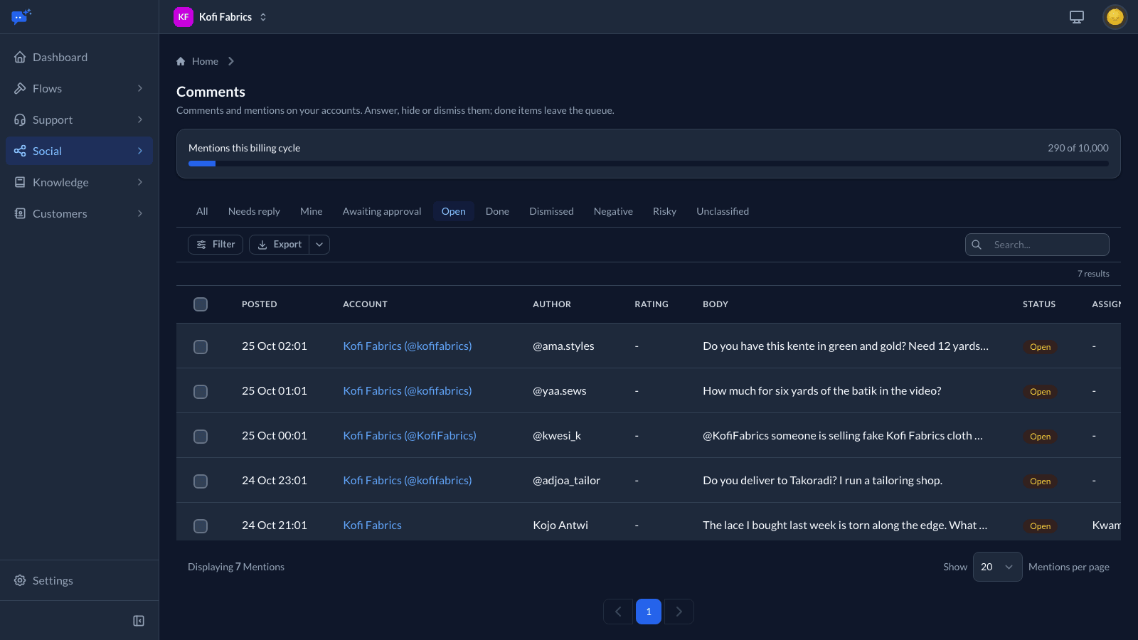
Task: Click the search magnifier icon
Action: [x=977, y=245]
